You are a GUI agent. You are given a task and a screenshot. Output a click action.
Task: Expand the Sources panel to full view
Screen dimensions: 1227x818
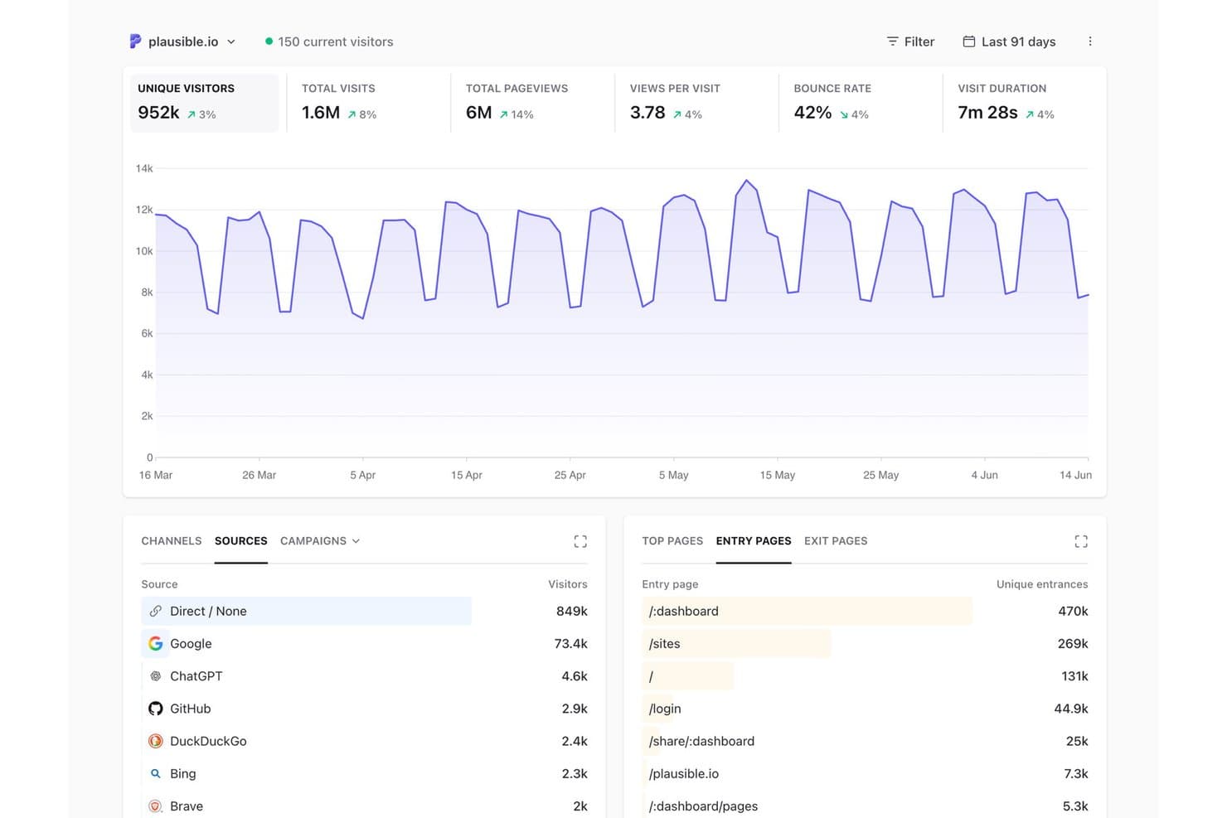click(x=580, y=541)
